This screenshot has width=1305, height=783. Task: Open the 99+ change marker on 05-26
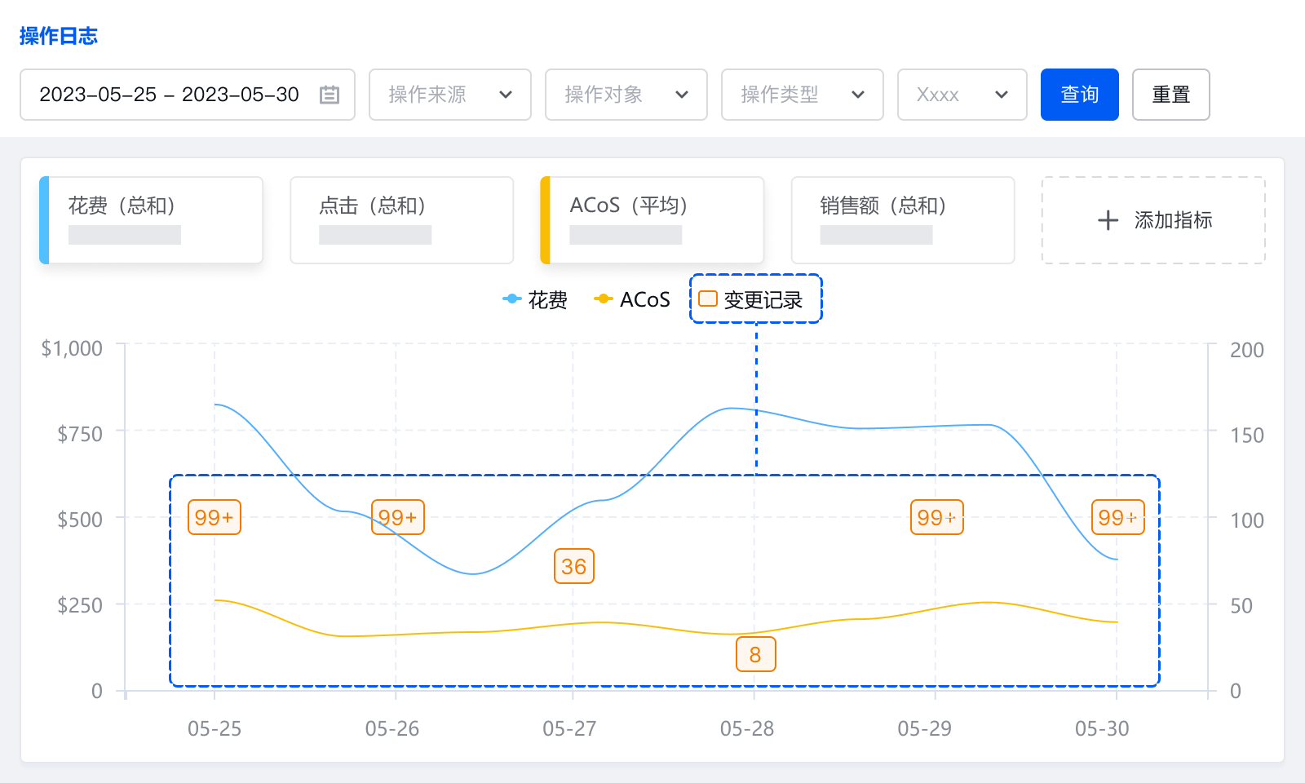[x=398, y=517]
